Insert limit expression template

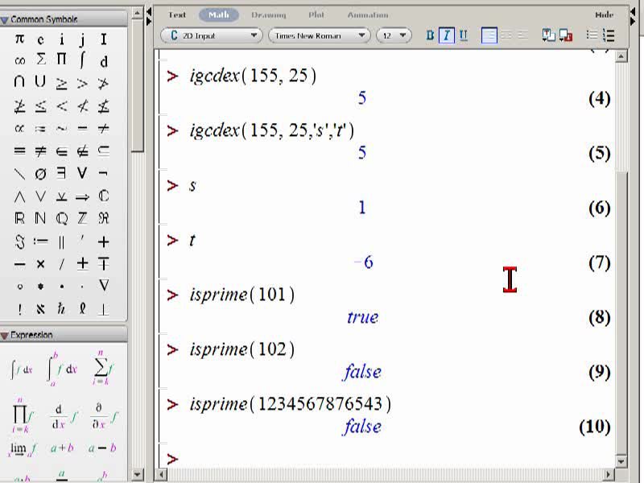[x=22, y=449]
